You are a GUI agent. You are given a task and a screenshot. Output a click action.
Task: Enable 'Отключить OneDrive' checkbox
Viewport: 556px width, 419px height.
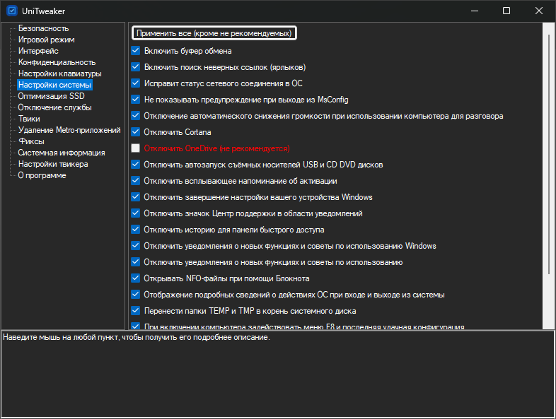tap(136, 148)
